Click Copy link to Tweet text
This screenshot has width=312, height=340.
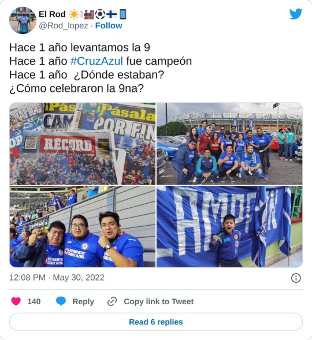(x=159, y=301)
